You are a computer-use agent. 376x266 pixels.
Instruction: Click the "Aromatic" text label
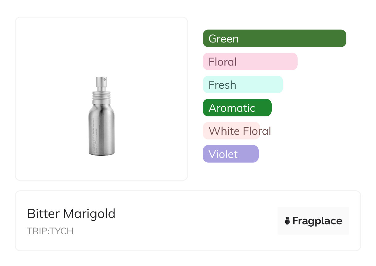pyautogui.click(x=232, y=108)
